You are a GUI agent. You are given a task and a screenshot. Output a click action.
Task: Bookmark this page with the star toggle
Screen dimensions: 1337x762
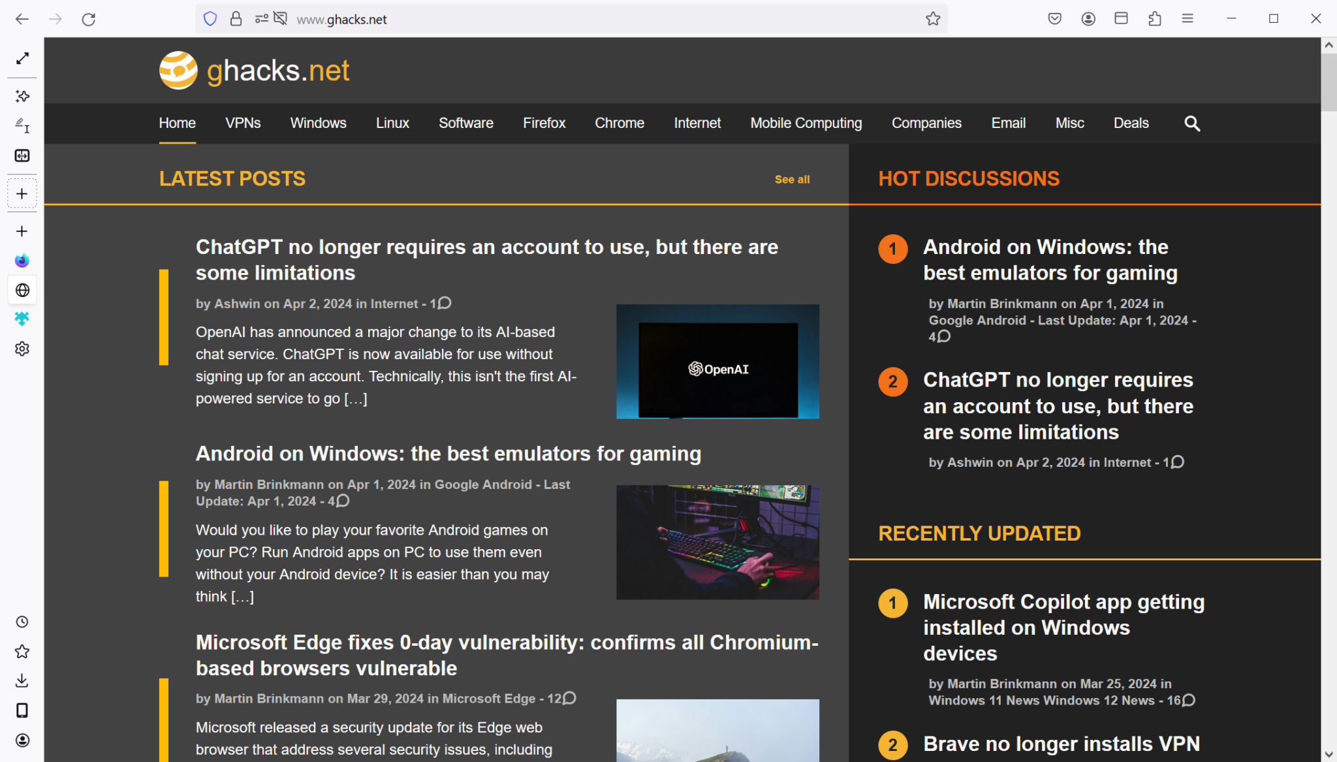(x=932, y=18)
